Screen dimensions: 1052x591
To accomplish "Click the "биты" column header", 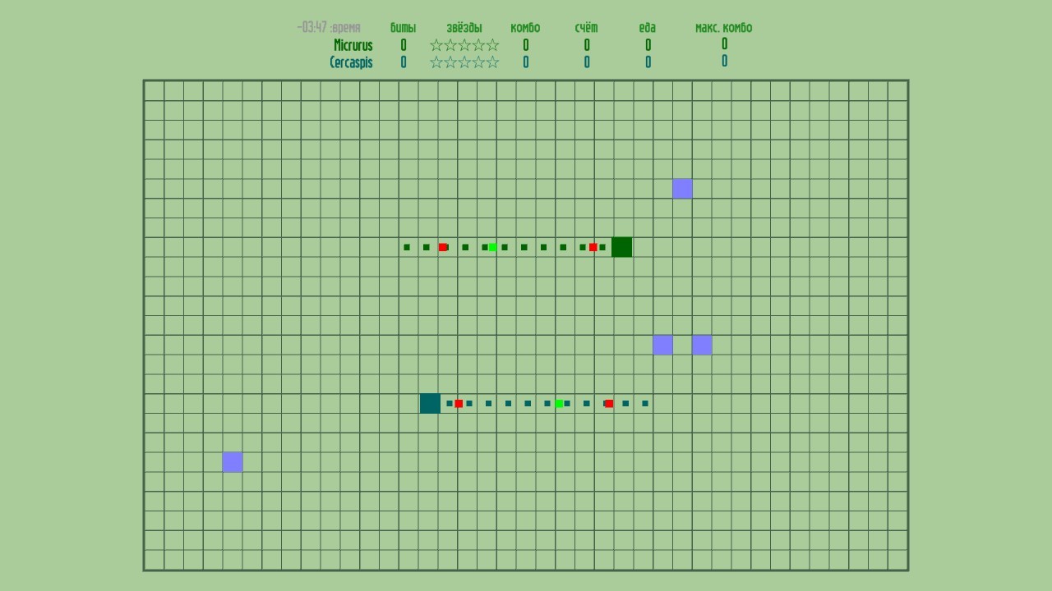I will pos(403,28).
